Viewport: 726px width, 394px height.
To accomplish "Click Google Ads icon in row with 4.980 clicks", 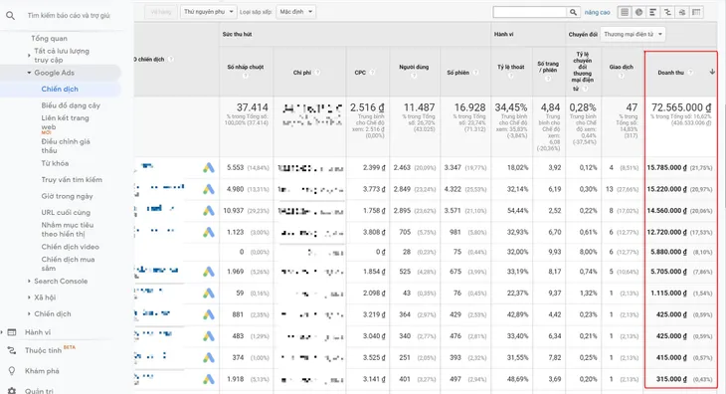I will [209, 189].
